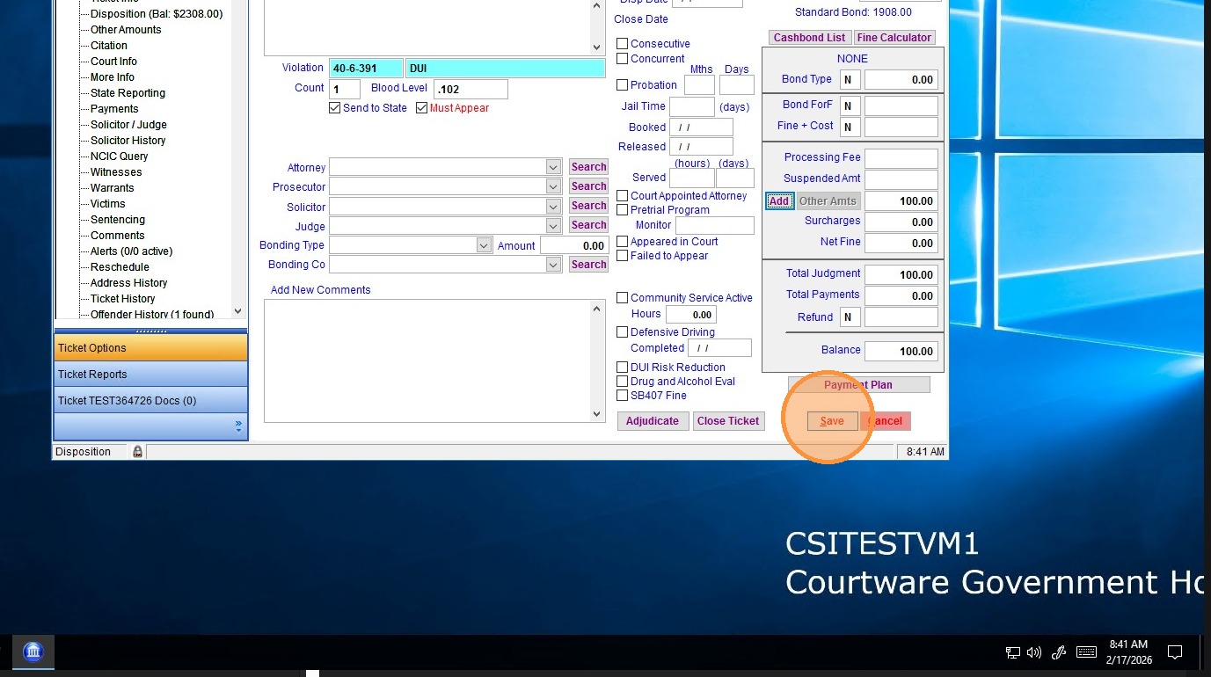
Task: Open Sentencing in the ticket tree
Action: click(118, 220)
